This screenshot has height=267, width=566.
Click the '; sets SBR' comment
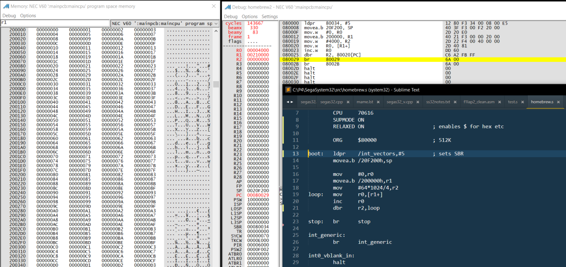448,154
